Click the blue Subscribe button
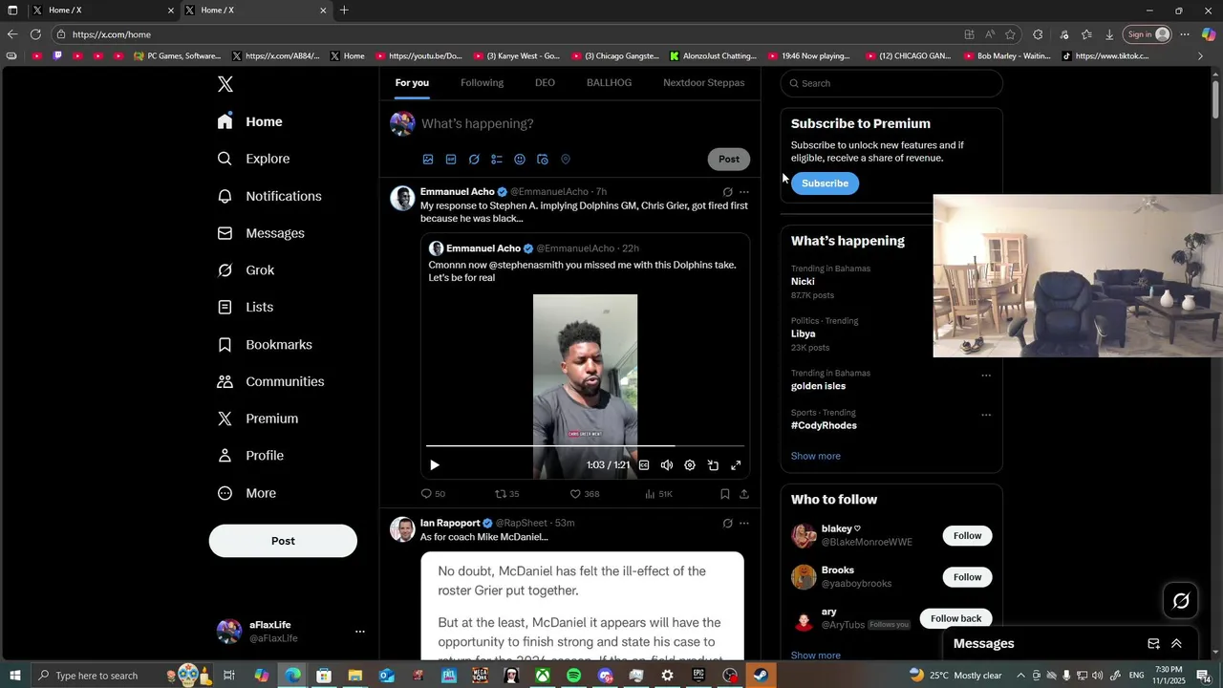The width and height of the screenshot is (1223, 688). click(x=825, y=183)
